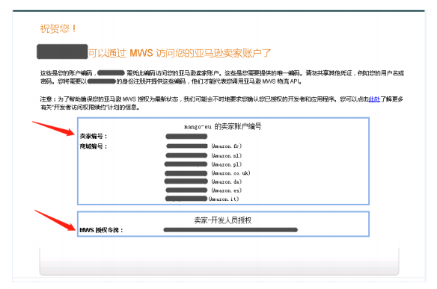Click the MWS 授权令牌 label

pyautogui.click(x=101, y=230)
